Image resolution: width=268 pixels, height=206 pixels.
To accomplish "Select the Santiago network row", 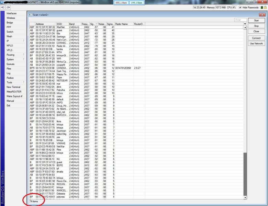I will click(136, 36).
